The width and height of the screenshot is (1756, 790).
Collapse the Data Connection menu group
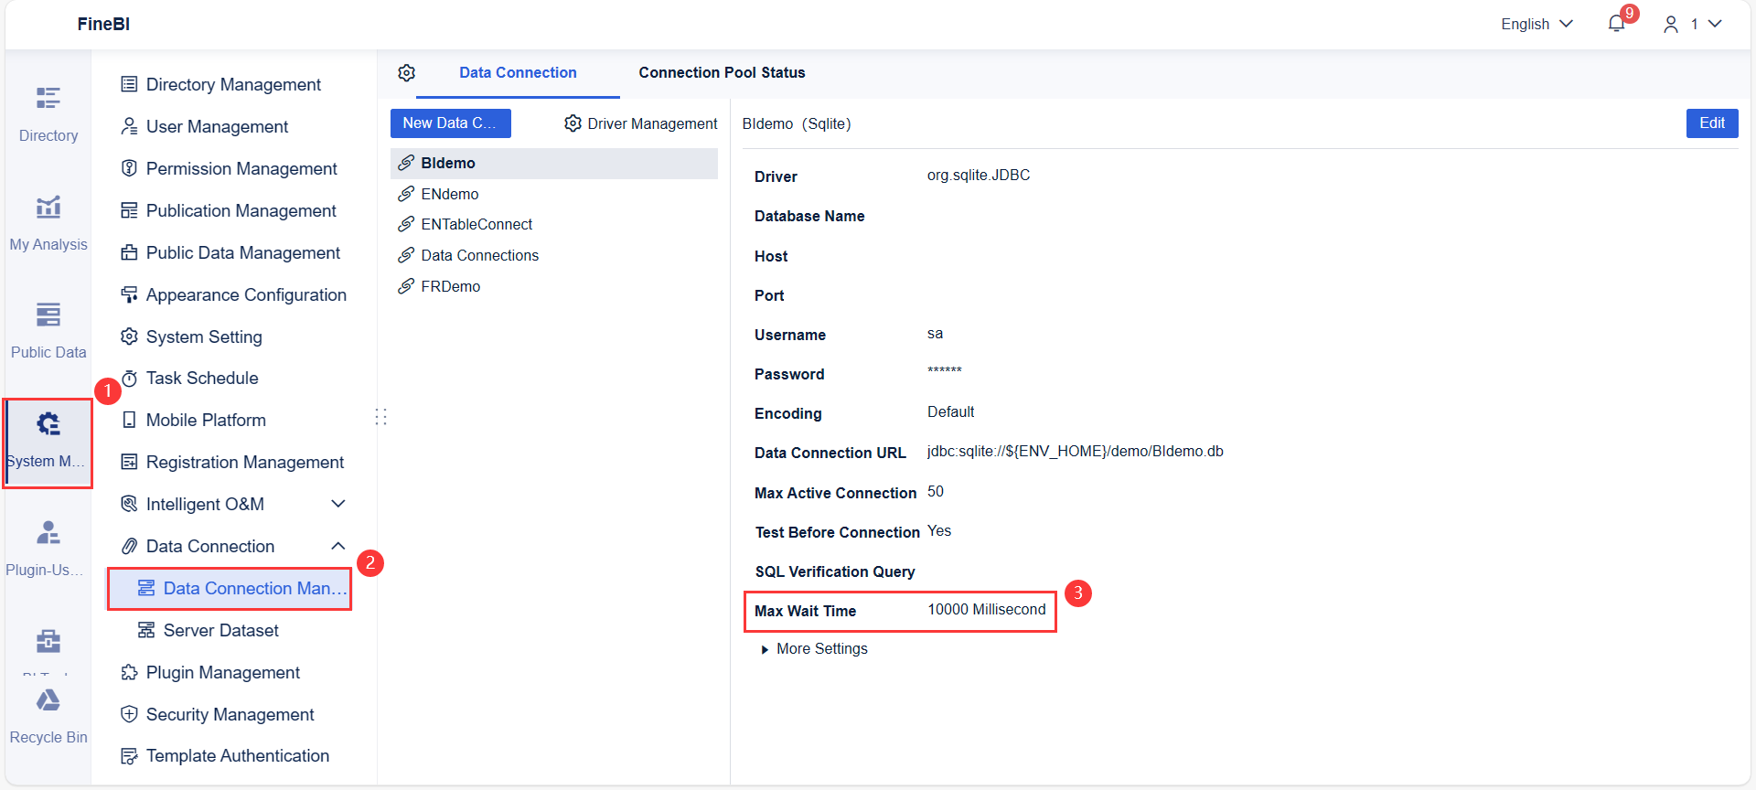pos(337,546)
